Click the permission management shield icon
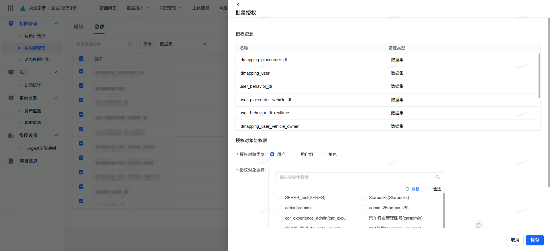This screenshot has height=251, width=550. (11, 23)
